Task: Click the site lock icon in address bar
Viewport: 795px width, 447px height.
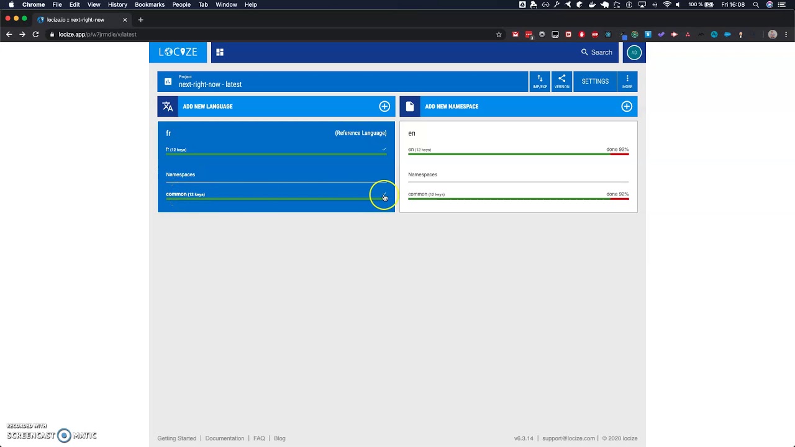Action: coord(52,34)
